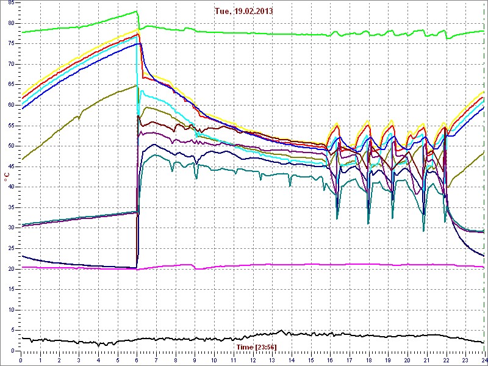Select the 55 value on the temperature axis
This screenshot has width=488, height=366.
[x=11, y=126]
